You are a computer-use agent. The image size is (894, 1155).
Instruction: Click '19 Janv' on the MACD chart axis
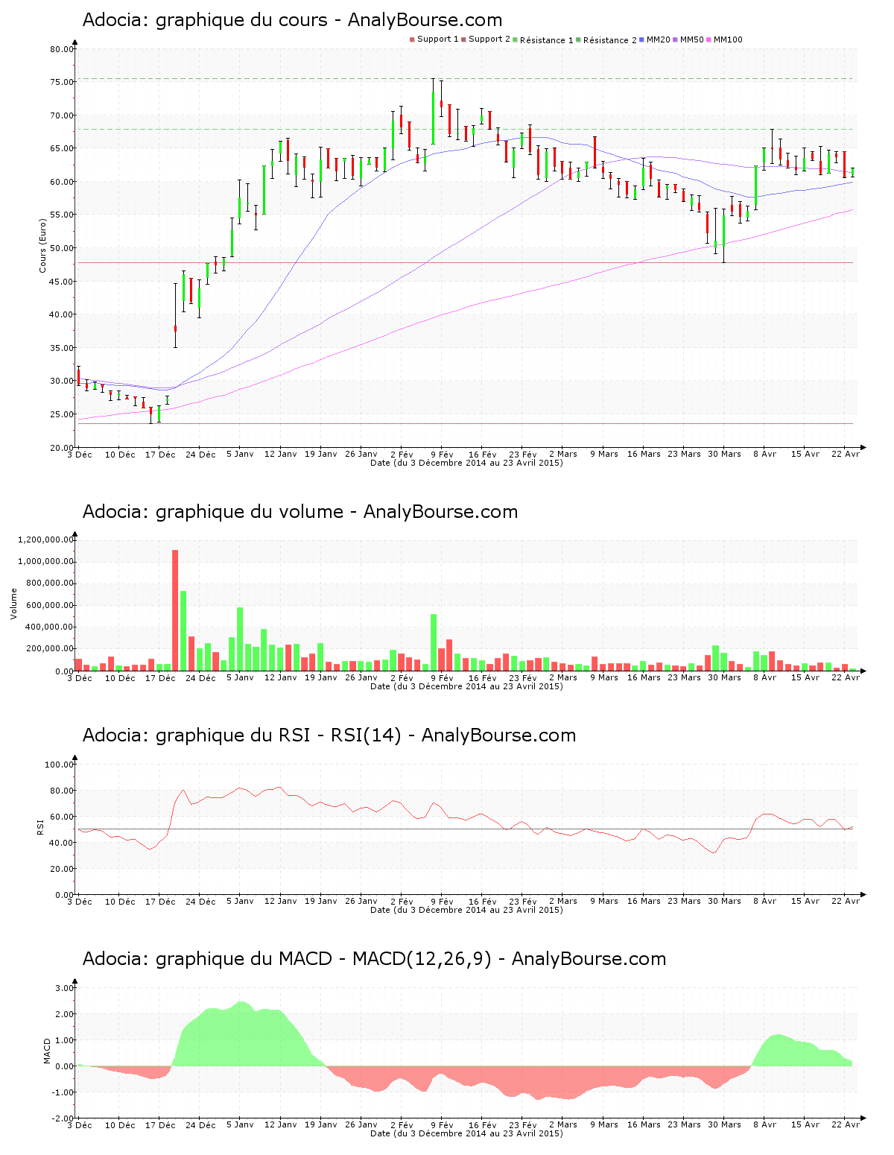[x=321, y=1124]
